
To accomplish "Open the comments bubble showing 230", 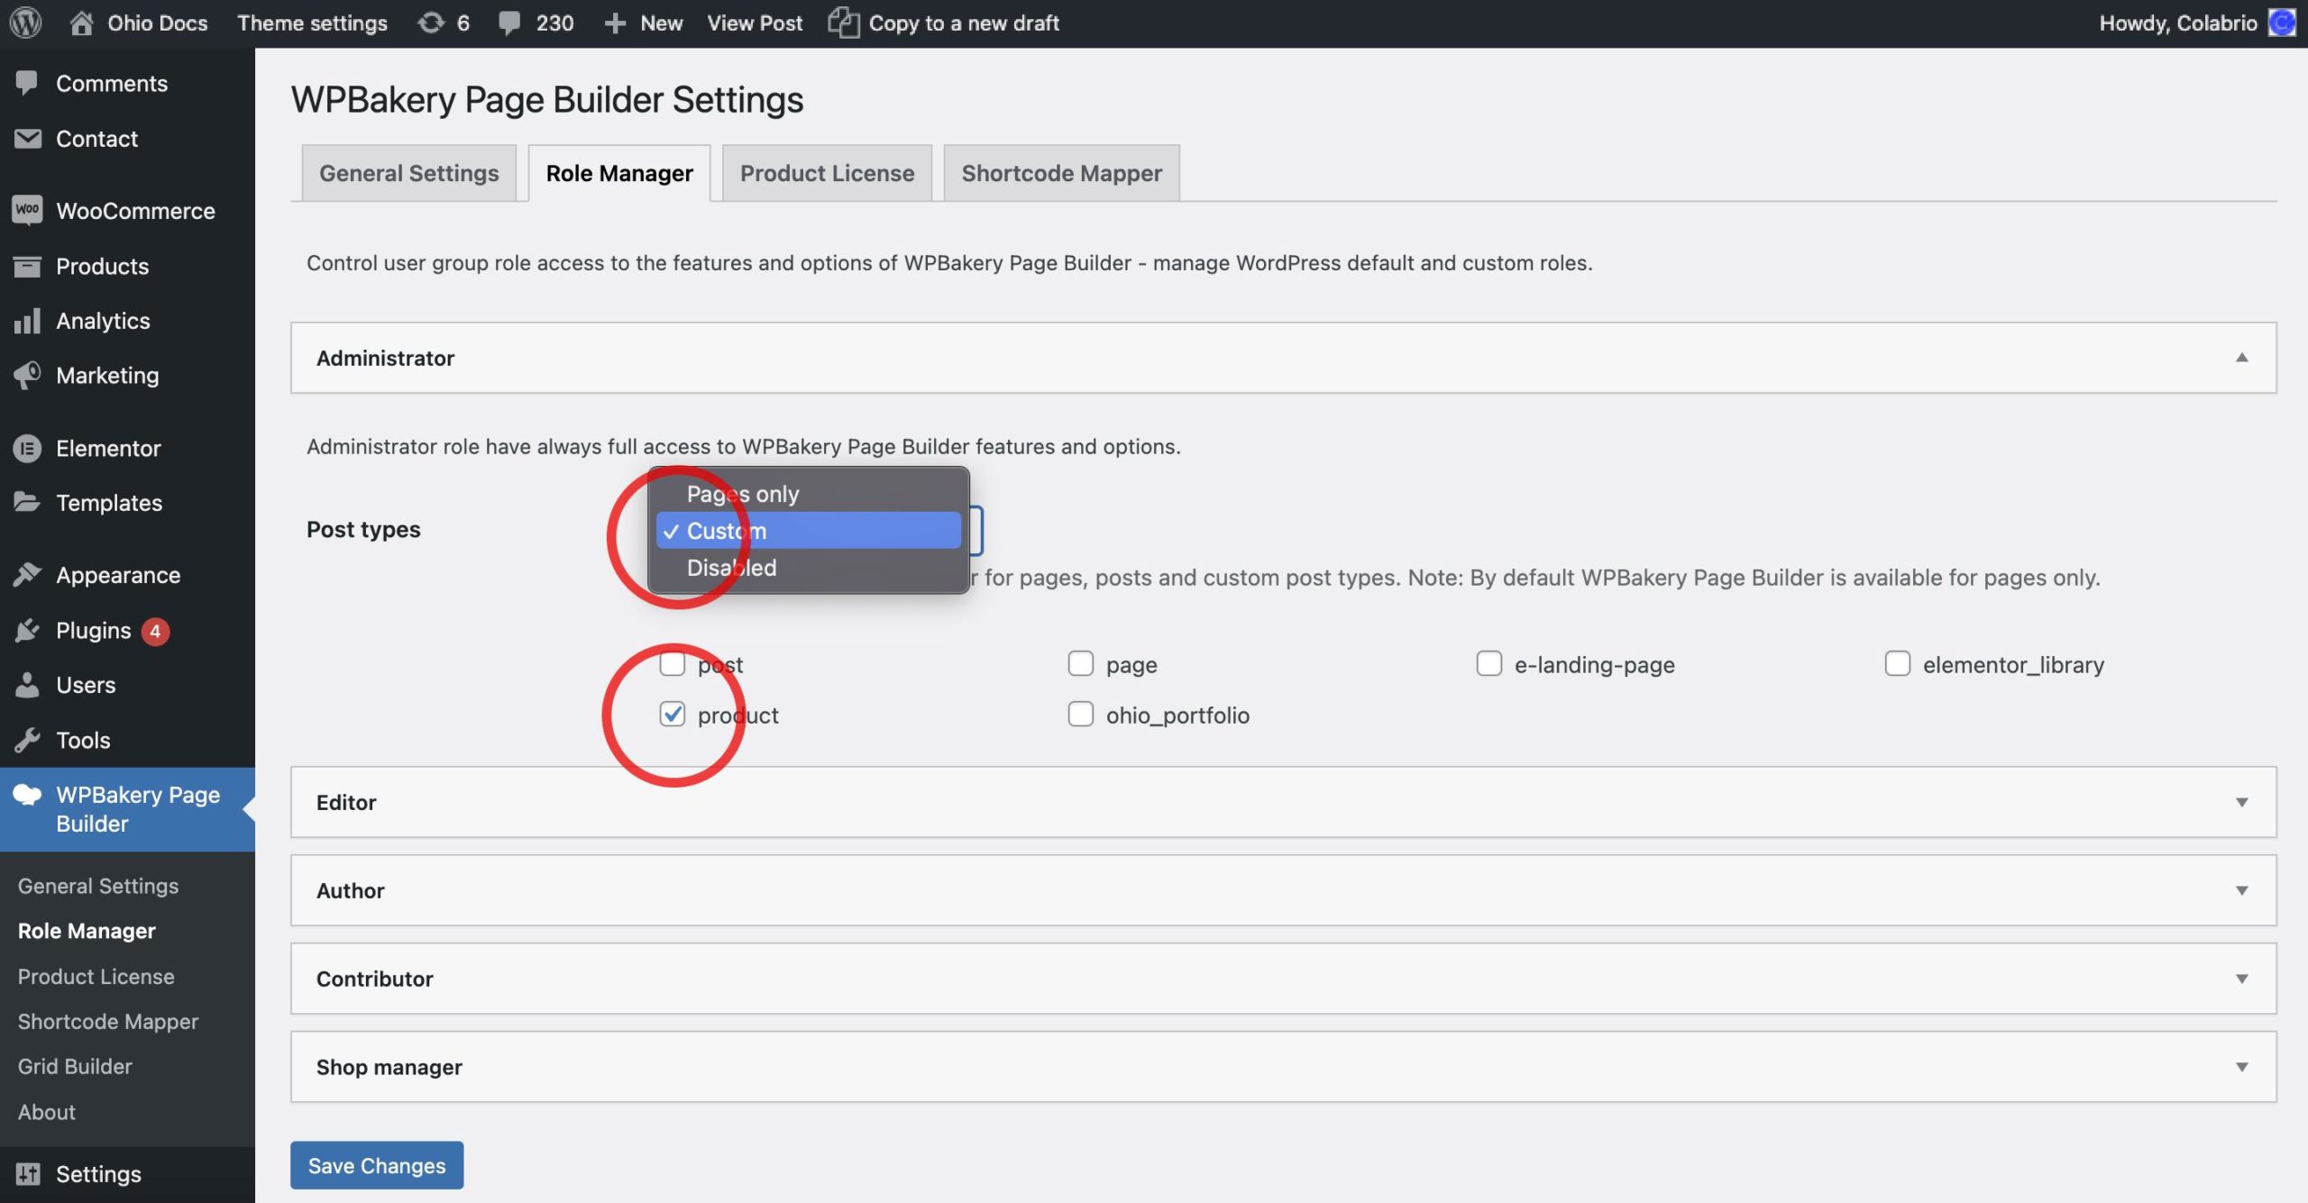I will coord(509,23).
